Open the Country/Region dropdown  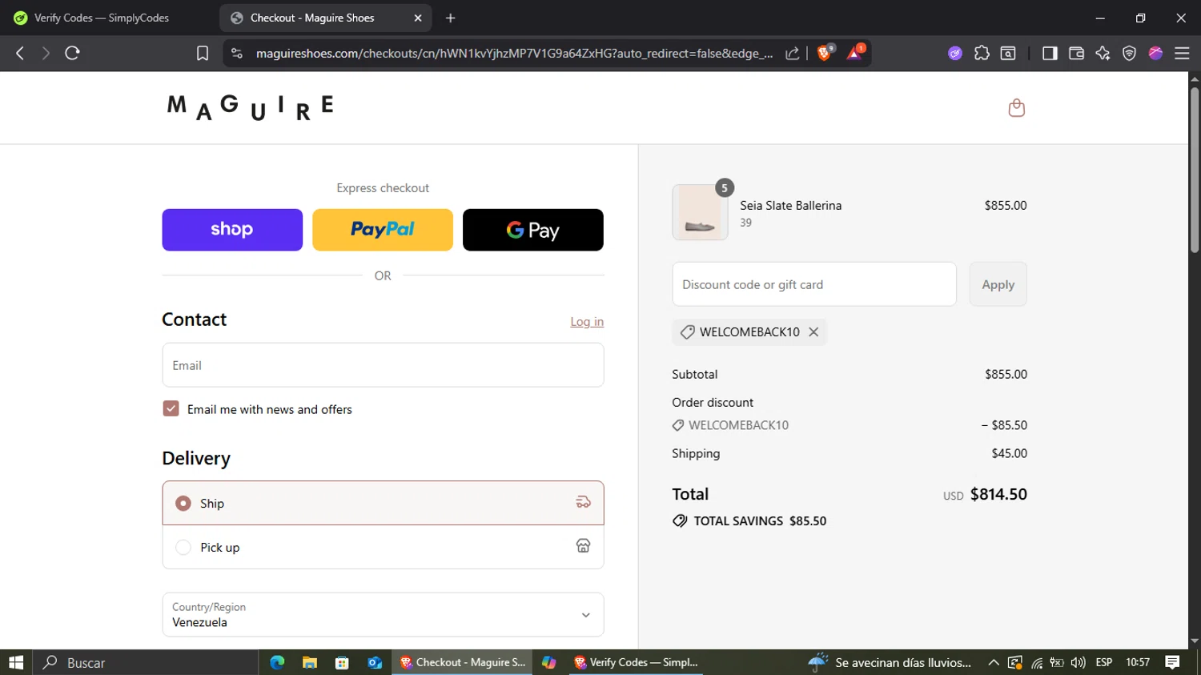click(x=383, y=615)
